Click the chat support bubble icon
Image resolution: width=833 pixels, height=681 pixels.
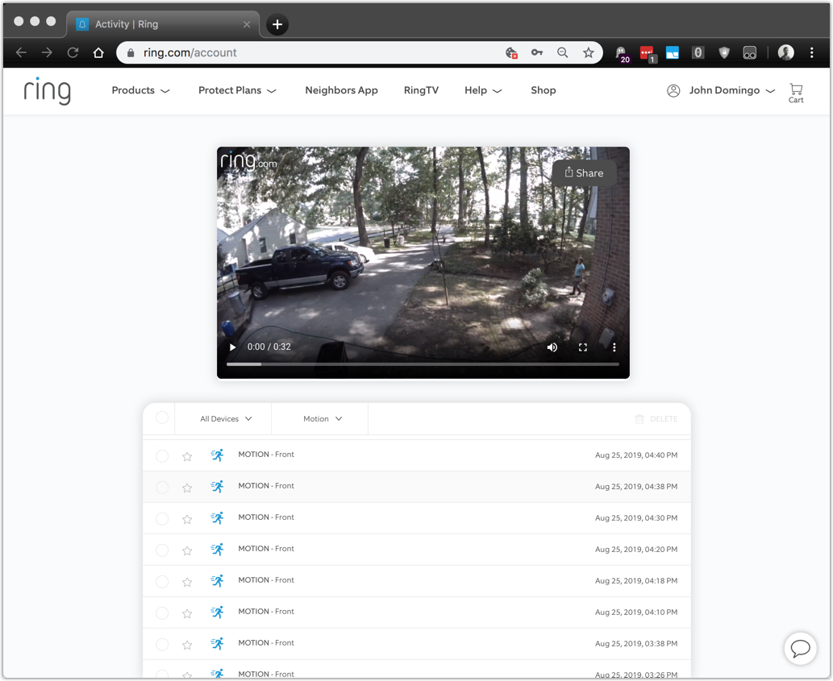800,649
